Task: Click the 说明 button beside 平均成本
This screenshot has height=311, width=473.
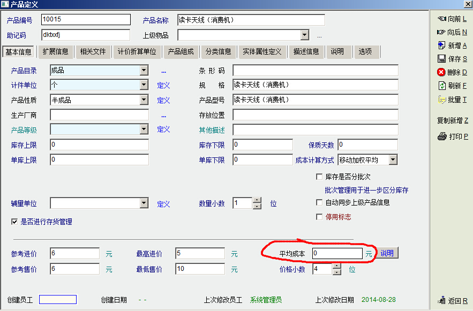Action: coord(387,253)
